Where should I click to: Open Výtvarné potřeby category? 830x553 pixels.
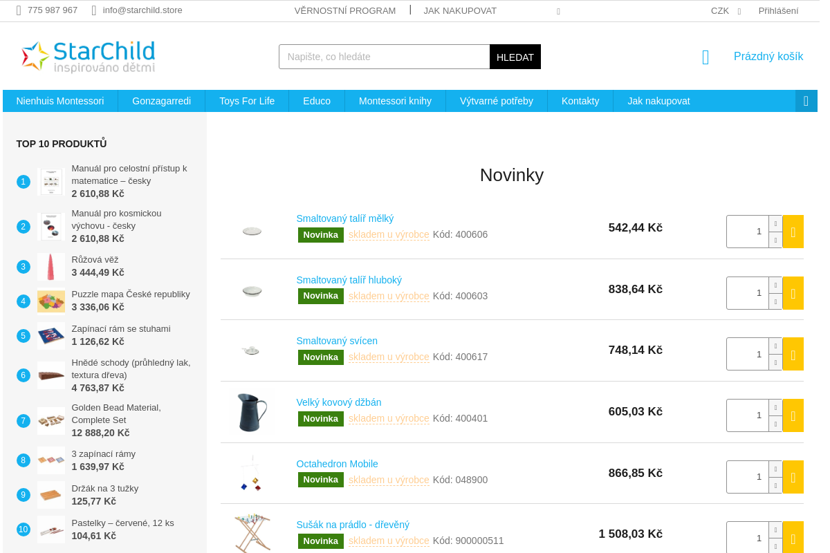(x=497, y=101)
